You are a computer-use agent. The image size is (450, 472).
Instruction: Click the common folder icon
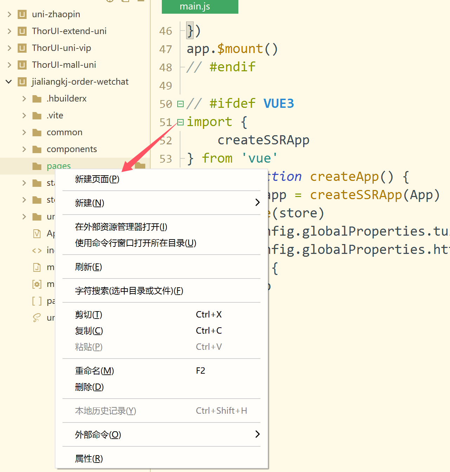click(x=37, y=132)
